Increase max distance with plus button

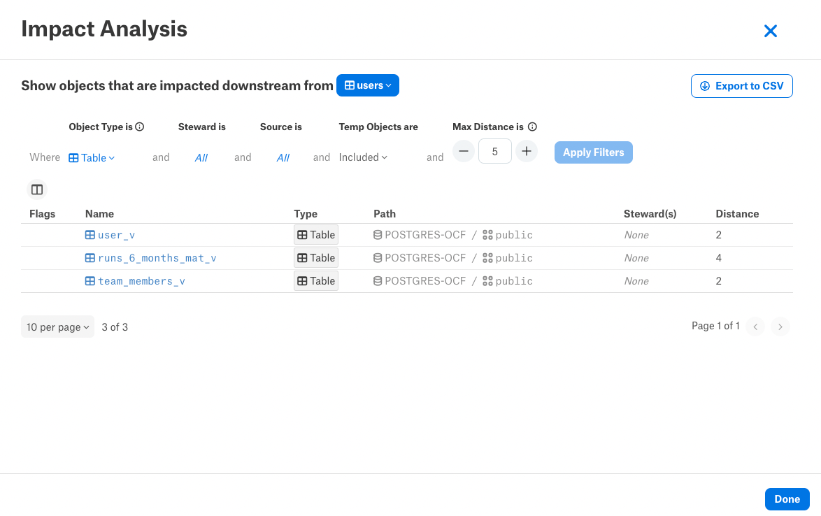point(526,151)
